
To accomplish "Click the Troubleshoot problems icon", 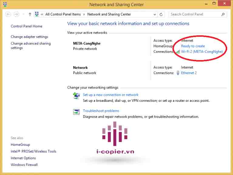I will click(76, 112).
